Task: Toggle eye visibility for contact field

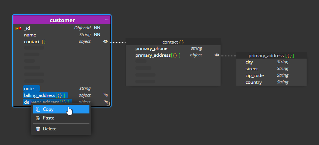Action: click(105, 41)
